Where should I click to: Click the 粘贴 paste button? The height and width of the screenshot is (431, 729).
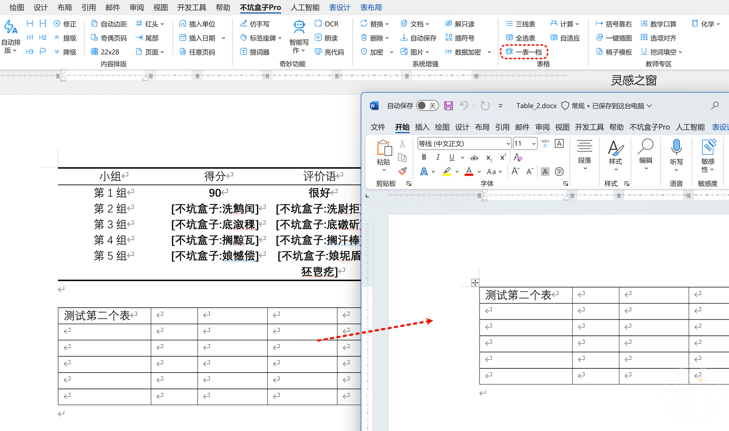(384, 156)
